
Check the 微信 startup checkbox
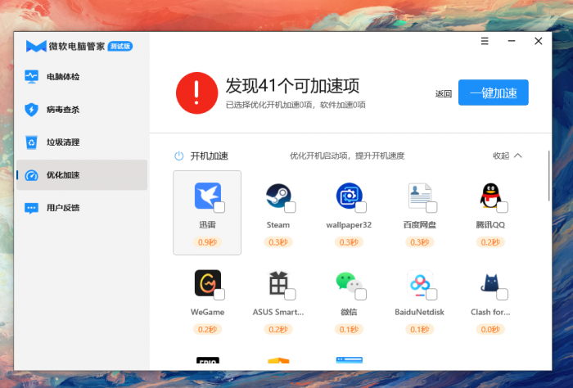click(361, 294)
